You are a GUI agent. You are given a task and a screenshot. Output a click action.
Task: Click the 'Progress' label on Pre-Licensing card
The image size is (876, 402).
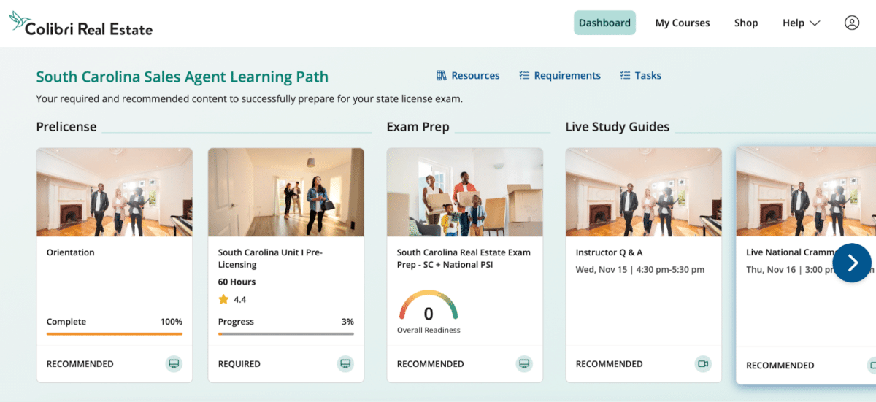(x=236, y=322)
